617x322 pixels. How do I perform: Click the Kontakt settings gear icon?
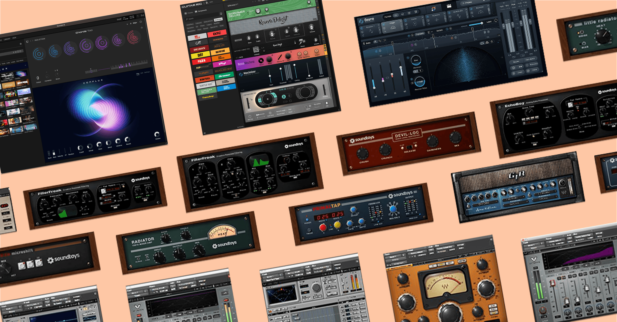tap(141, 22)
